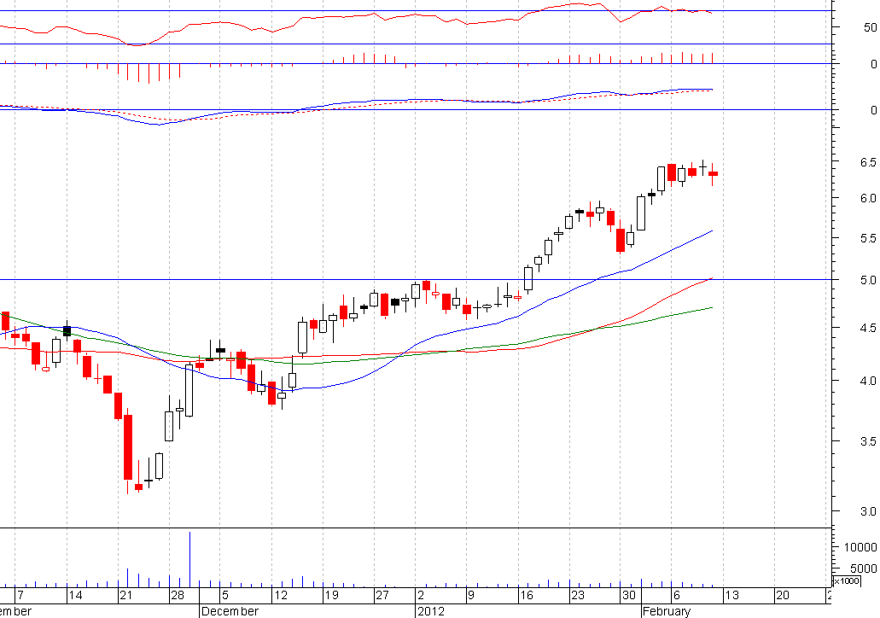Click the 50 label on the oscillator scale
This screenshot has height=618, width=880.
[871, 27]
